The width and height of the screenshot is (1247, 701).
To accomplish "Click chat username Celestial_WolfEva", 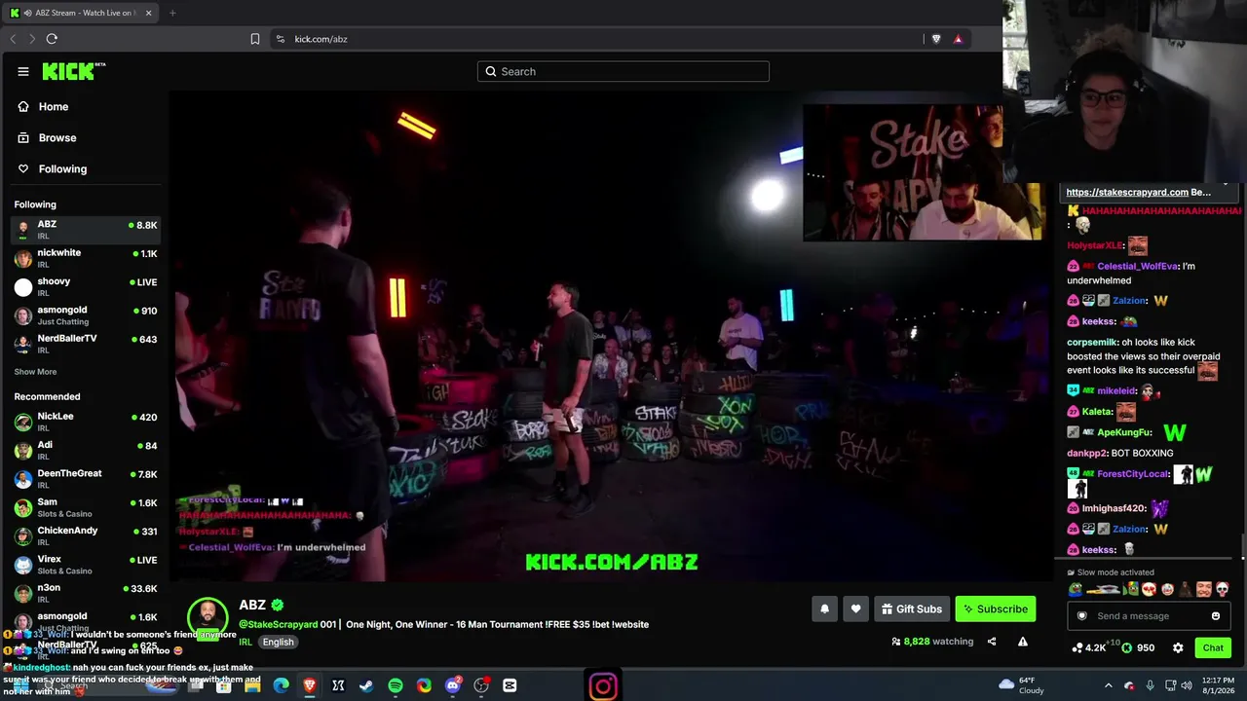I will click(x=1138, y=266).
